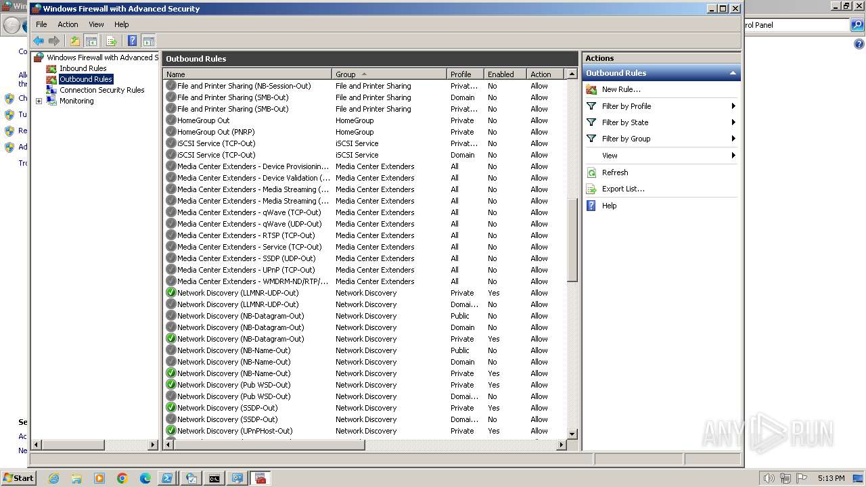Click the Refresh icon in Actions pane

coord(591,172)
